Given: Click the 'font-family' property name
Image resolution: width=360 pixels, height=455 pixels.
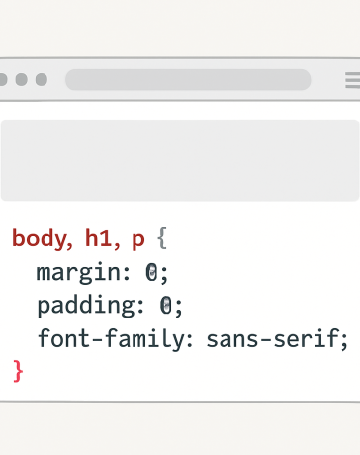Looking at the screenshot, I should tap(112, 338).
